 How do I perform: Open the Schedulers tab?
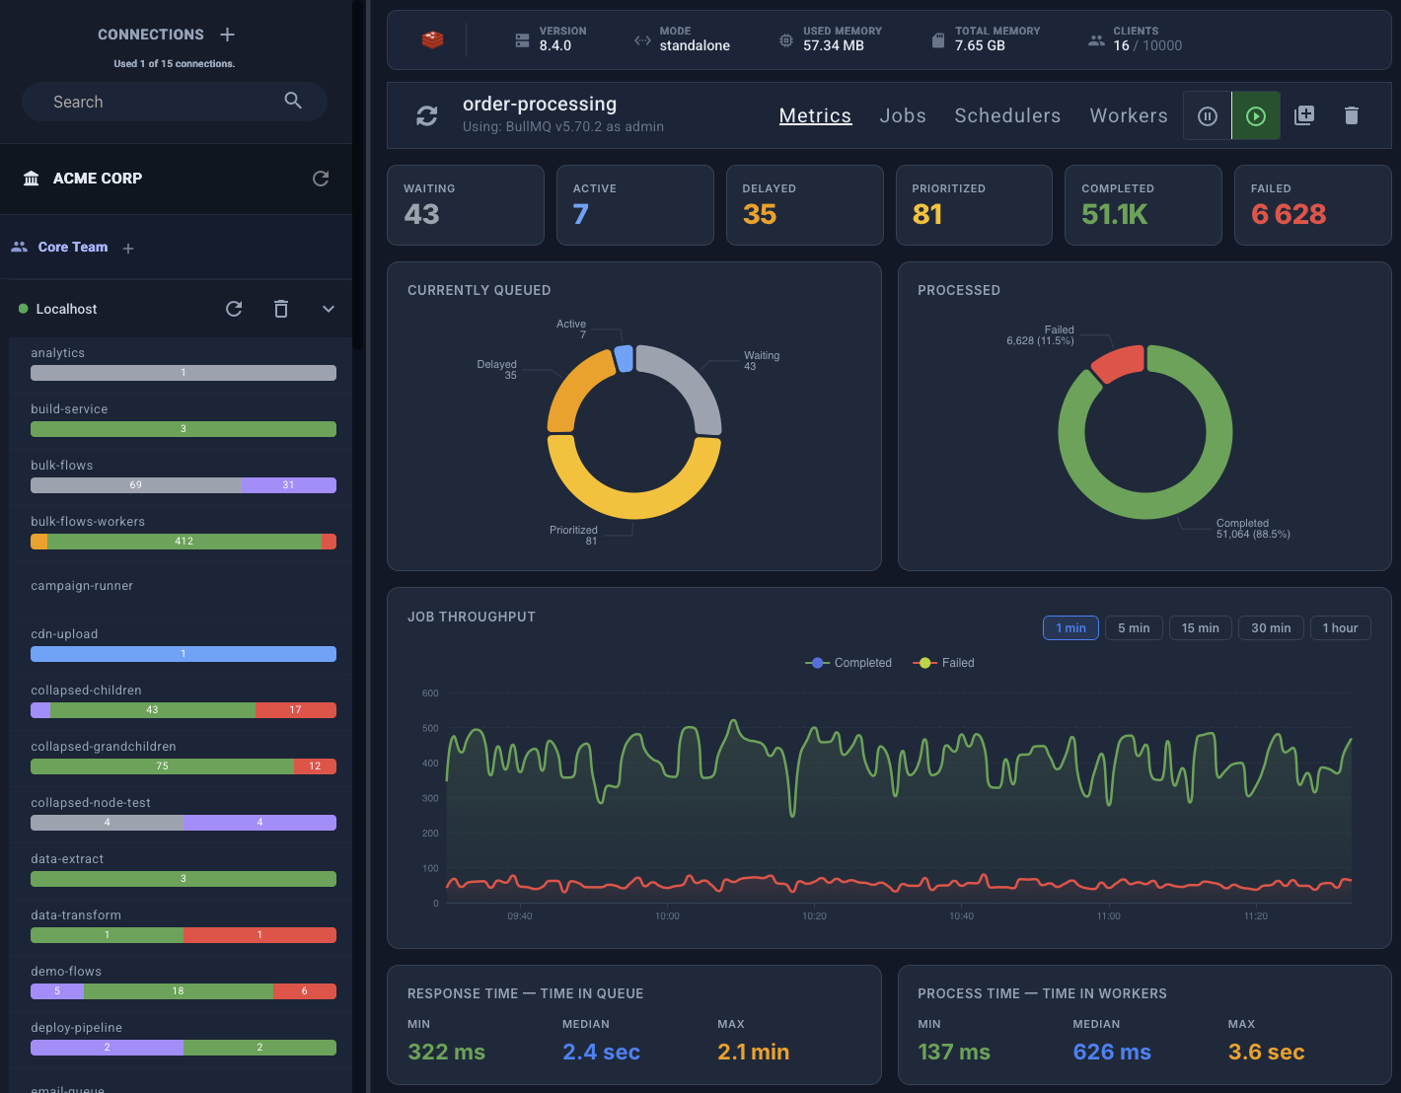point(1007,115)
